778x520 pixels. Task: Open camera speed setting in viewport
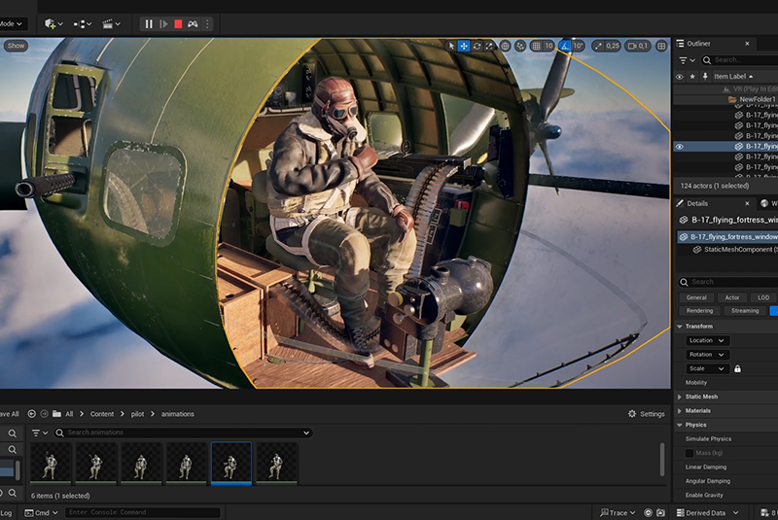(x=638, y=46)
